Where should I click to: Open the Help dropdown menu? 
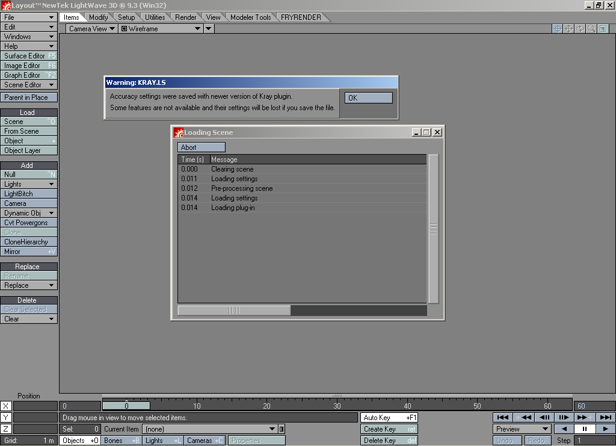point(29,46)
